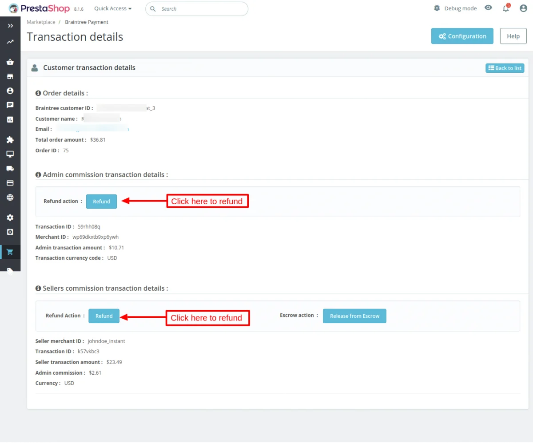Open Shop Parameters gear icon in sidebar
The height and width of the screenshot is (443, 533).
pos(10,218)
